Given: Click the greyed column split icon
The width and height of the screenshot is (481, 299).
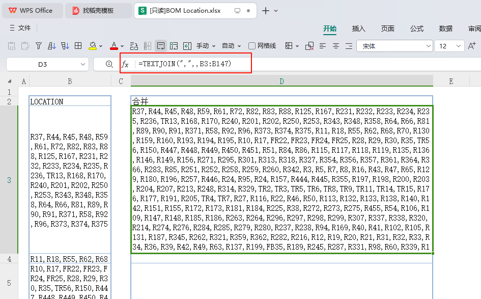Looking at the screenshot, I should point(148,46).
